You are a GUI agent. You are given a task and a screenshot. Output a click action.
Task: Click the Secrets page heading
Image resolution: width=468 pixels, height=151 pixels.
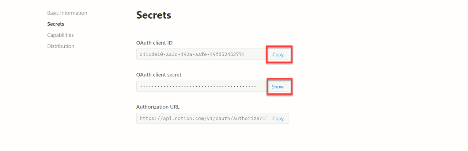coord(154,15)
